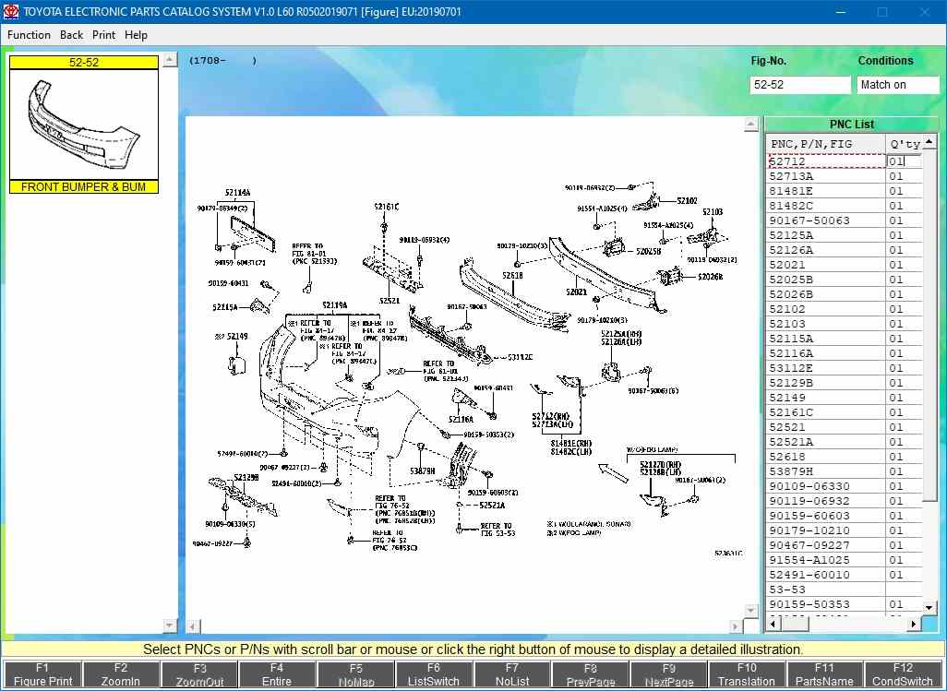Select part number row 90179-10210
Screen dimensions: 947x691
pyautogui.click(x=845, y=531)
